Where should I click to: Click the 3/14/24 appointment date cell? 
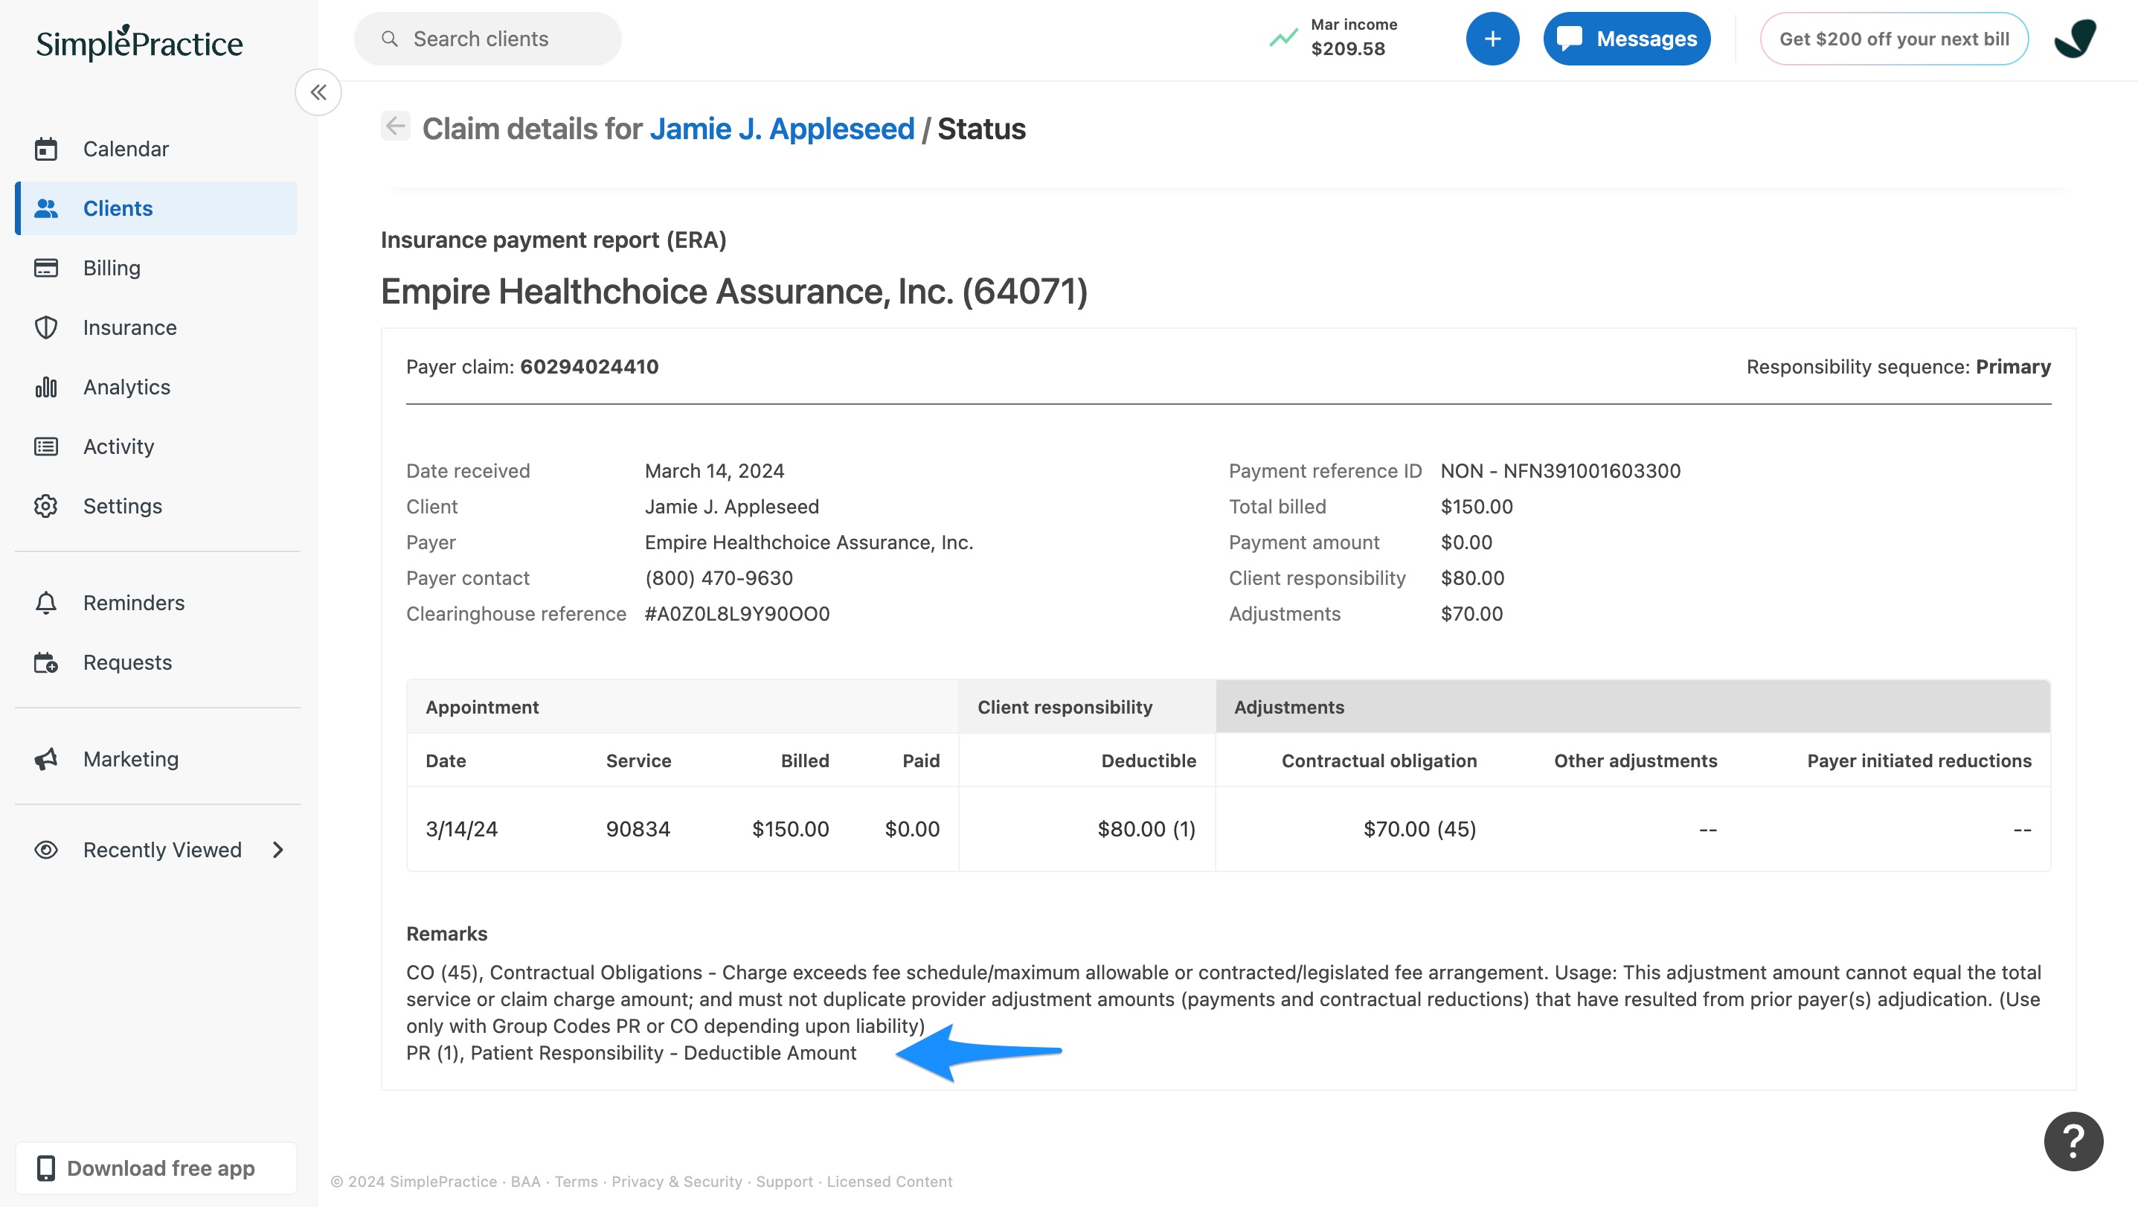point(461,829)
